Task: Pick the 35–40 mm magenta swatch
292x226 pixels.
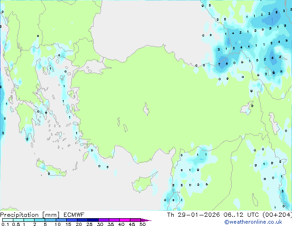Action: [114, 220]
